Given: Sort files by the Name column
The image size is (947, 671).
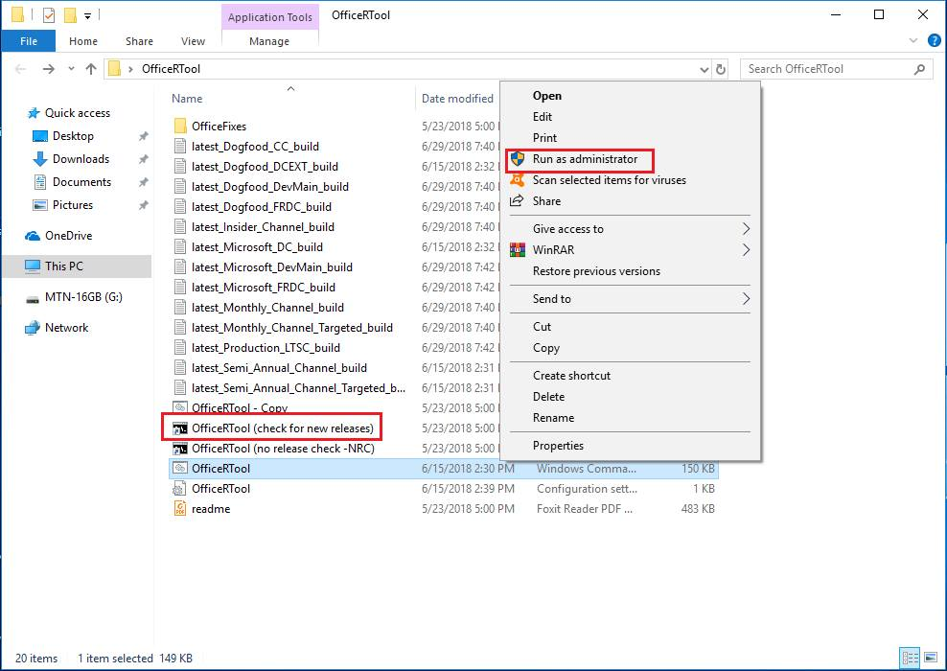Looking at the screenshot, I should coord(187,99).
